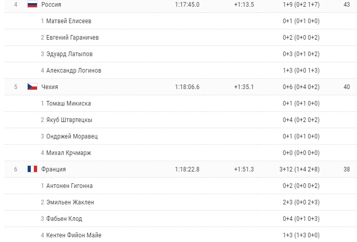
Task: Click the Czech Republic flag icon
Action: click(32, 87)
